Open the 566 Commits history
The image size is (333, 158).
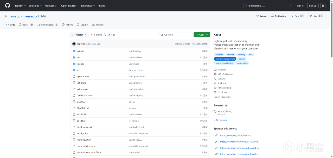200,44
